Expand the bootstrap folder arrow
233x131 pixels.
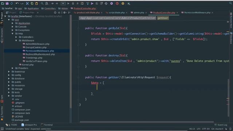point(9,72)
